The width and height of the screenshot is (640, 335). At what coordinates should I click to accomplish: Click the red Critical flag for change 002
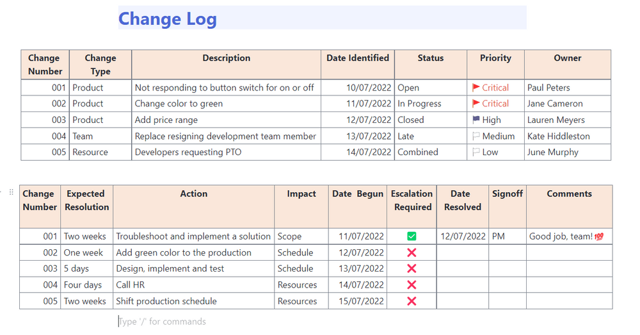point(476,104)
